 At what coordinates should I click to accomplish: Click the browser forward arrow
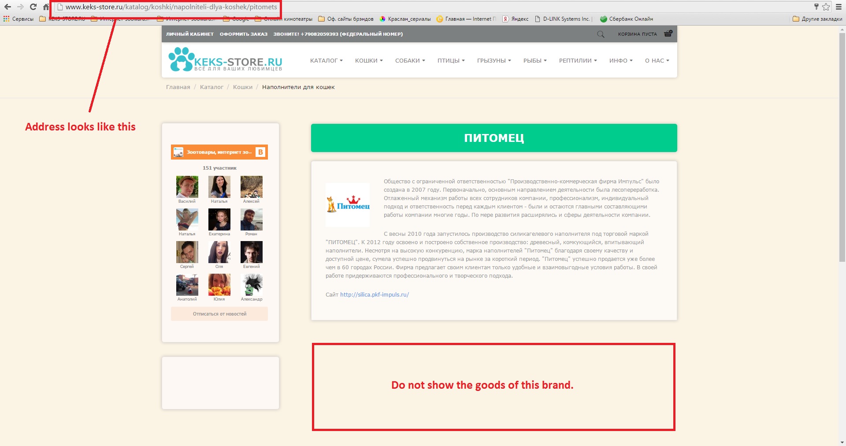click(20, 7)
